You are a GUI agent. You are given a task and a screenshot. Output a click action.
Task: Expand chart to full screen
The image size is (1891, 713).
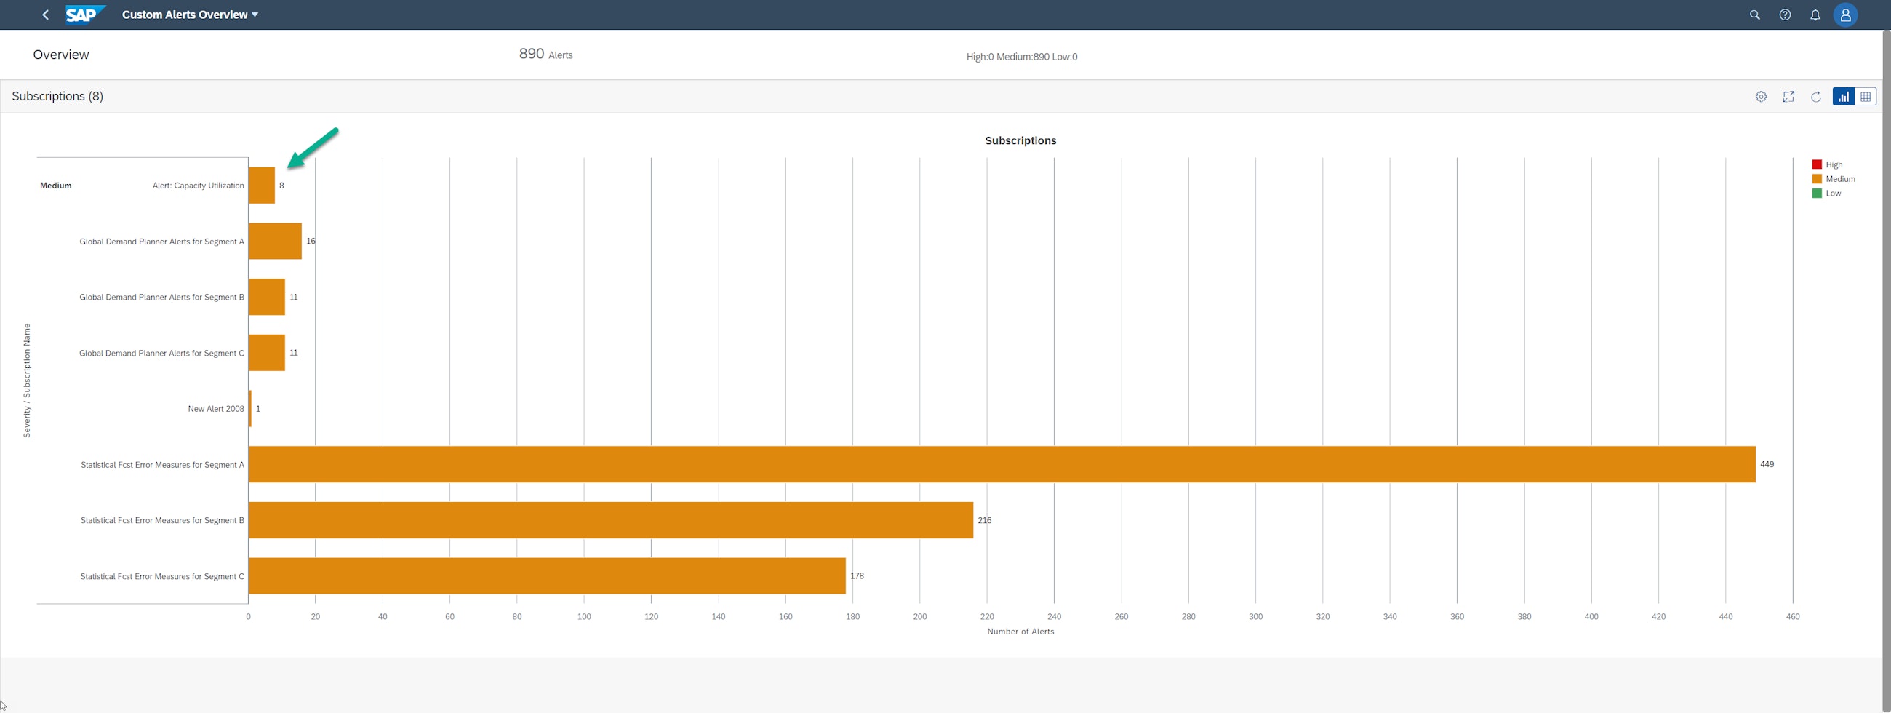(1788, 97)
